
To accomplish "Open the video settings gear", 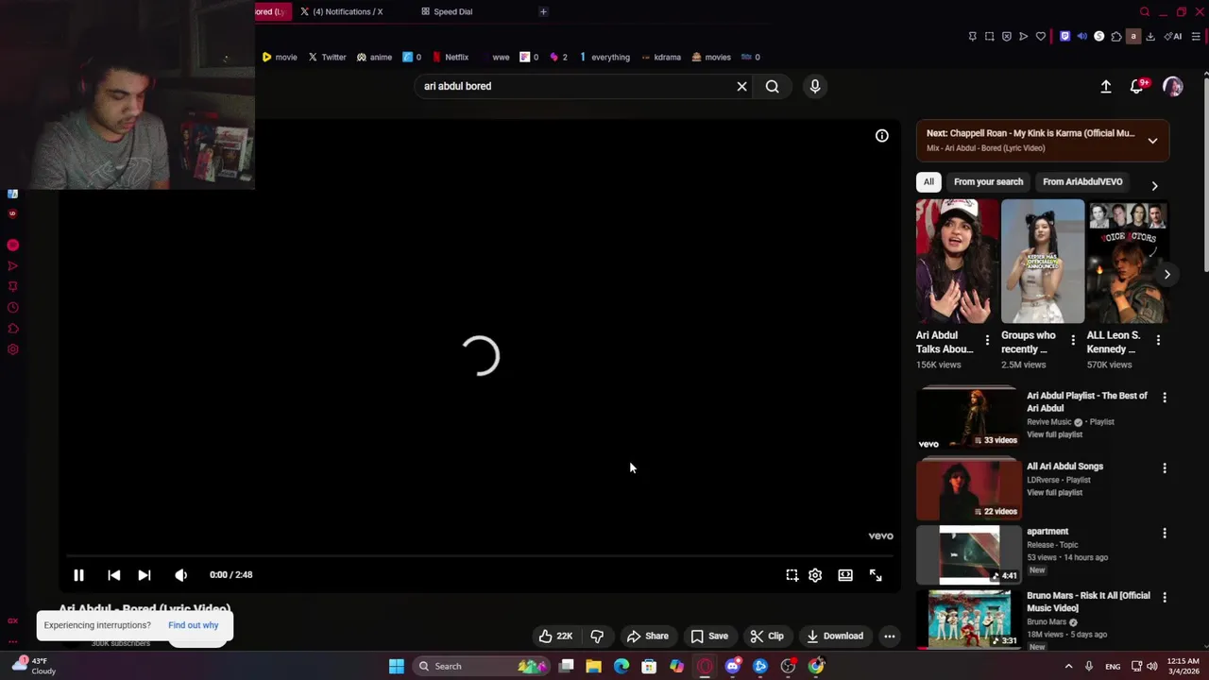I will click(815, 574).
